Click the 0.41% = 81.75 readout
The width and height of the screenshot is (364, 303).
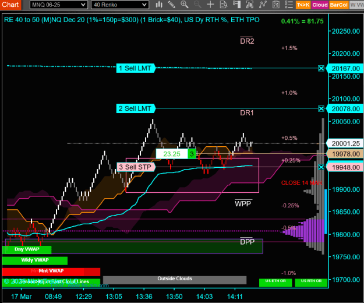[x=302, y=21]
